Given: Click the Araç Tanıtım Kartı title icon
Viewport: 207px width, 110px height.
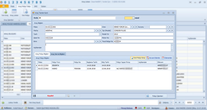Looking at the screenshot, I should 33,13.
